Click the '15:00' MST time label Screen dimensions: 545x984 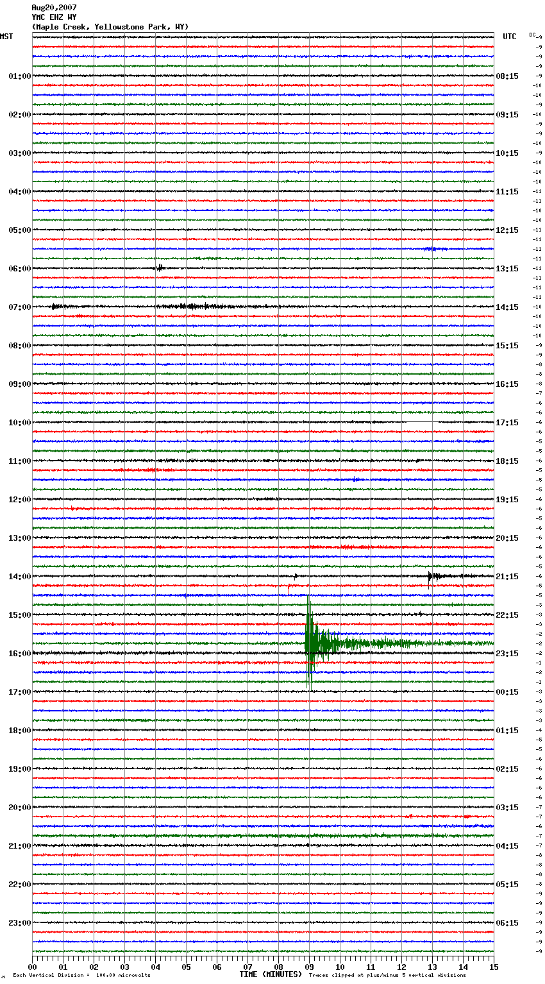click(x=20, y=615)
